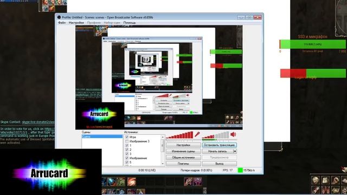This screenshot has height=195, width=347.
Task: Open the Настройки menu in the menu bar
Action: pyautogui.click(x=76, y=23)
